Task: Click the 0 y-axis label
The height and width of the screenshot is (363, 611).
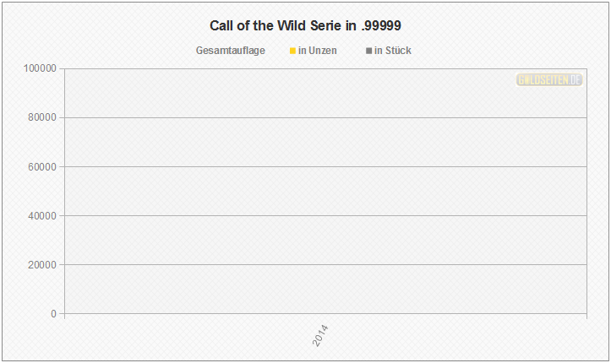Action: tap(53, 314)
